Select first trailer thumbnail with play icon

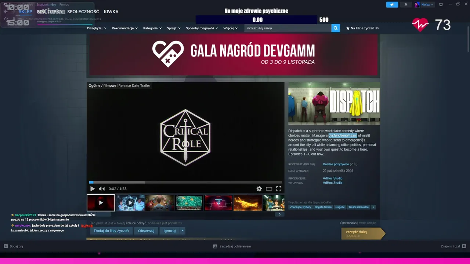[101, 203]
